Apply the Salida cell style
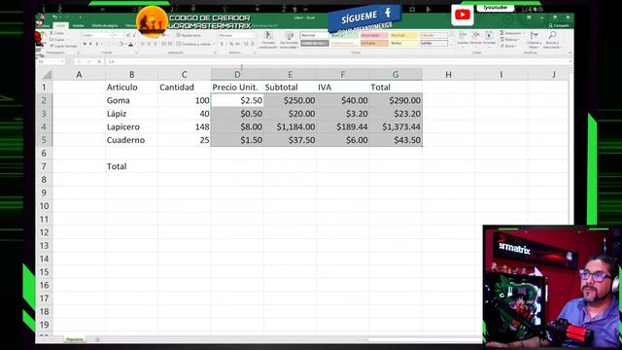The width and height of the screenshot is (622, 350). (433, 43)
